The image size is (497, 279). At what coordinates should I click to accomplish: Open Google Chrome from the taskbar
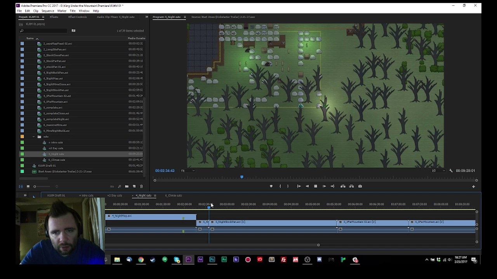point(141,260)
